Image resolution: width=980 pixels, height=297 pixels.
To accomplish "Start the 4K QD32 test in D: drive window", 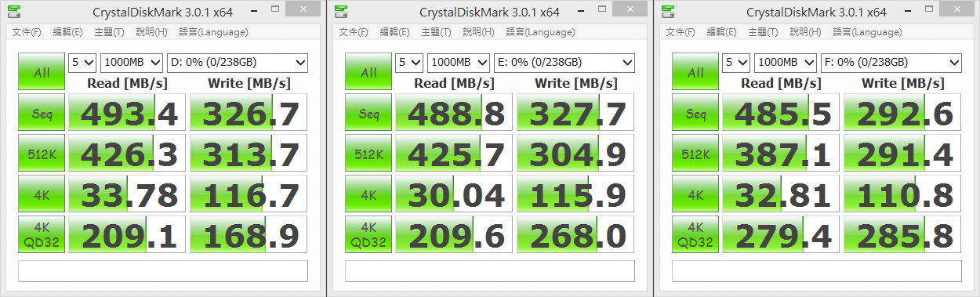I will [x=42, y=235].
